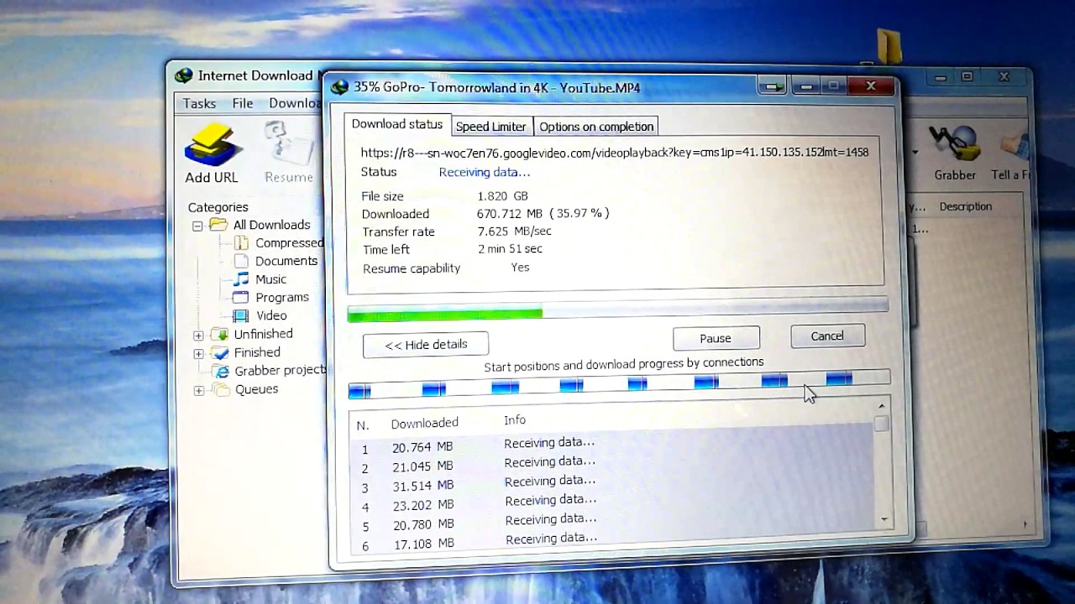Click the yellow folder icon on the desktop
The height and width of the screenshot is (604, 1075).
point(889,47)
